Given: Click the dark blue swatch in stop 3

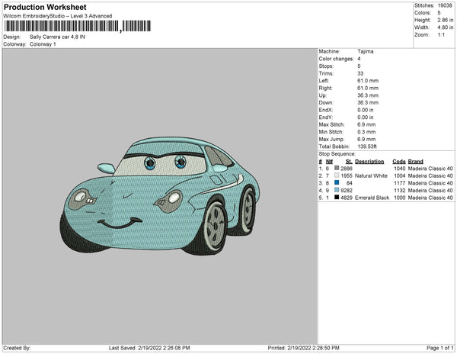Looking at the screenshot, I should 336,183.
